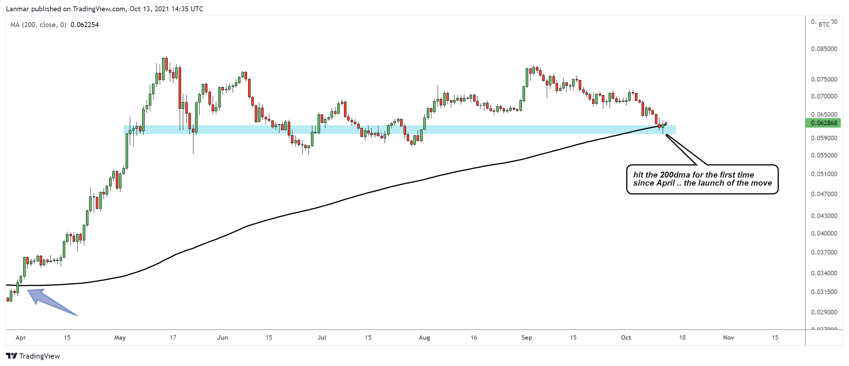Click the 18 date label after Oct
Screen dimensions: 849x366
click(x=682, y=338)
